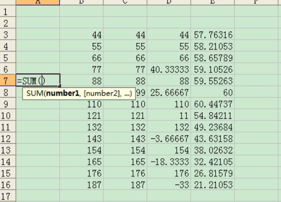Click row header 16
The height and width of the screenshot is (202, 281).
coord(8,185)
